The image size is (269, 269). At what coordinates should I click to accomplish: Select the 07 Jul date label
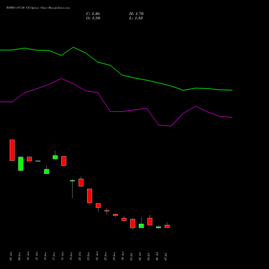click(x=166, y=257)
